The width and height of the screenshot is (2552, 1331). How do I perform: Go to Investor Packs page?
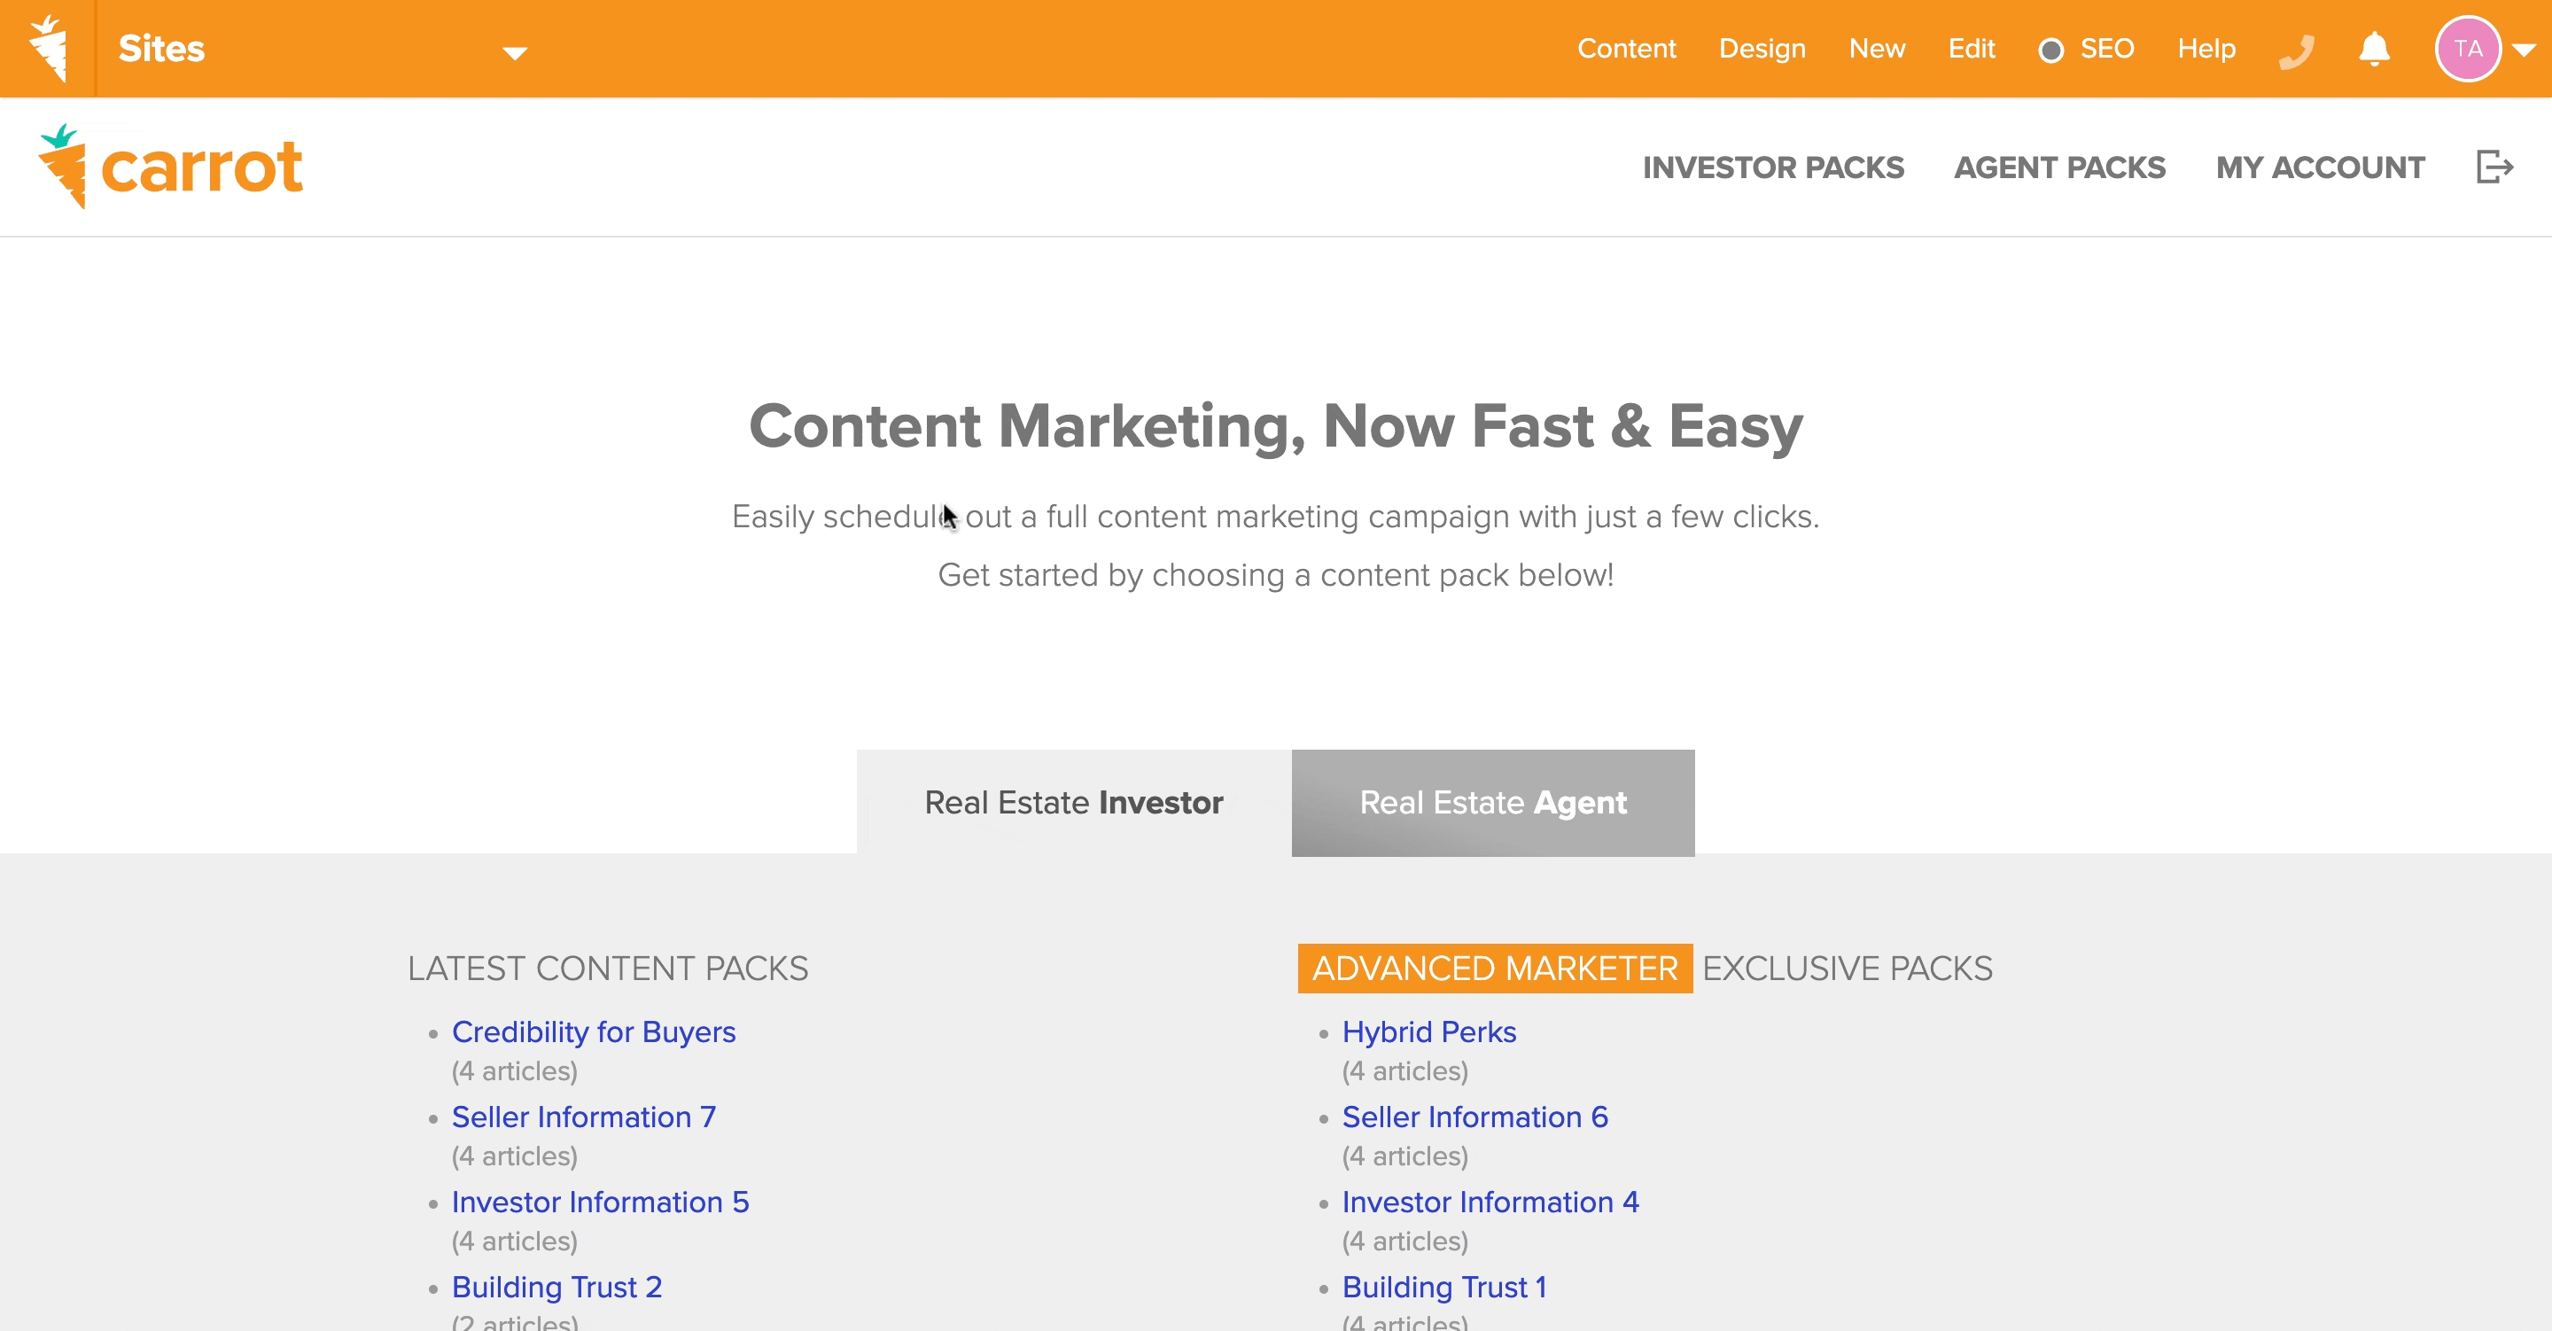(x=1772, y=167)
